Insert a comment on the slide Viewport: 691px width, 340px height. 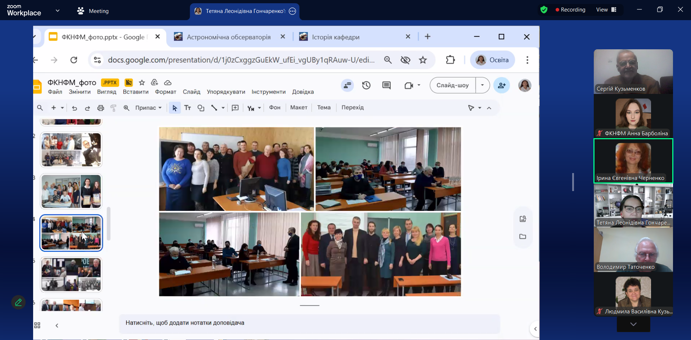click(x=235, y=108)
